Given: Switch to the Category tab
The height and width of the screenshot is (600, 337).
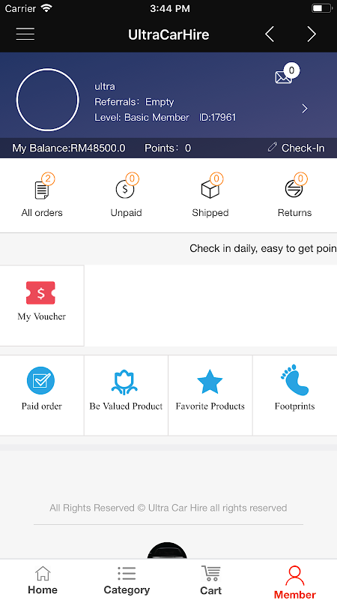Looking at the screenshot, I should pos(127,580).
